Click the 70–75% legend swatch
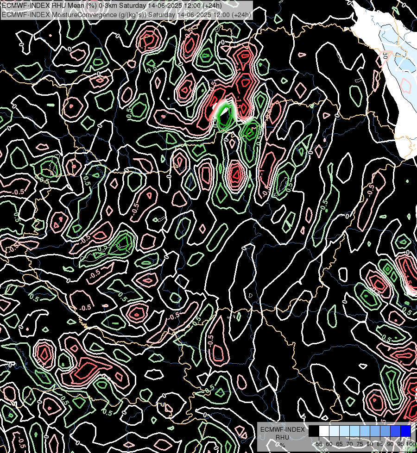The image size is (417, 453). pyautogui.click(x=355, y=431)
